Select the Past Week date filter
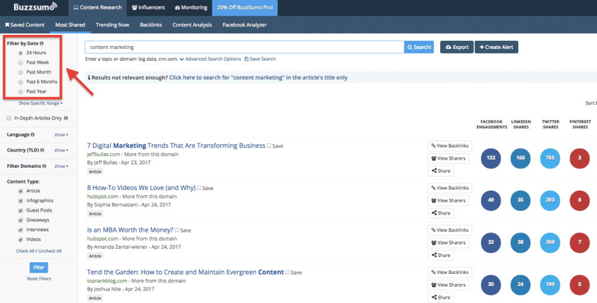 point(20,62)
